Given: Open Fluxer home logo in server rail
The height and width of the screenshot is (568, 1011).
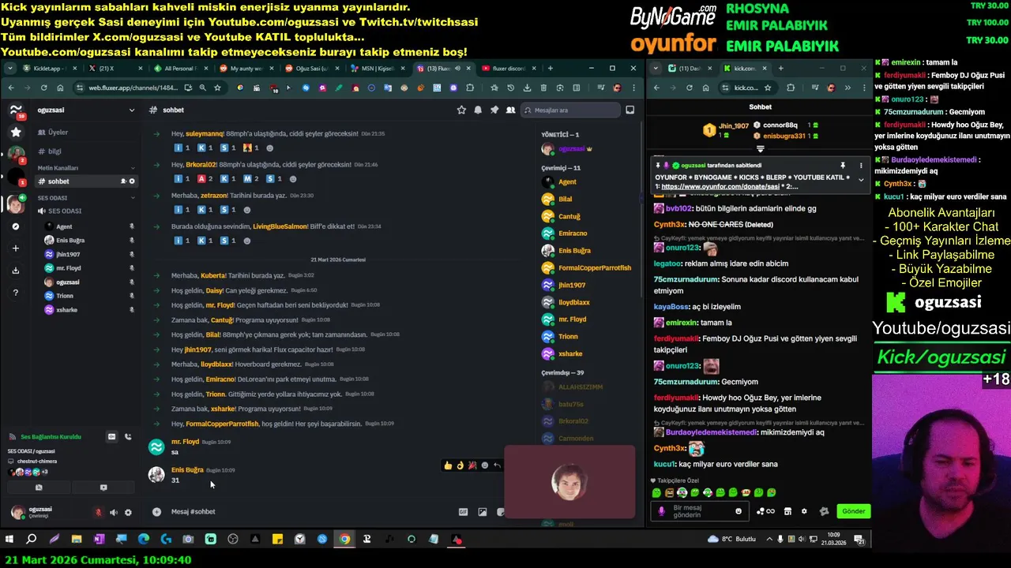Looking at the screenshot, I should coord(16,110).
